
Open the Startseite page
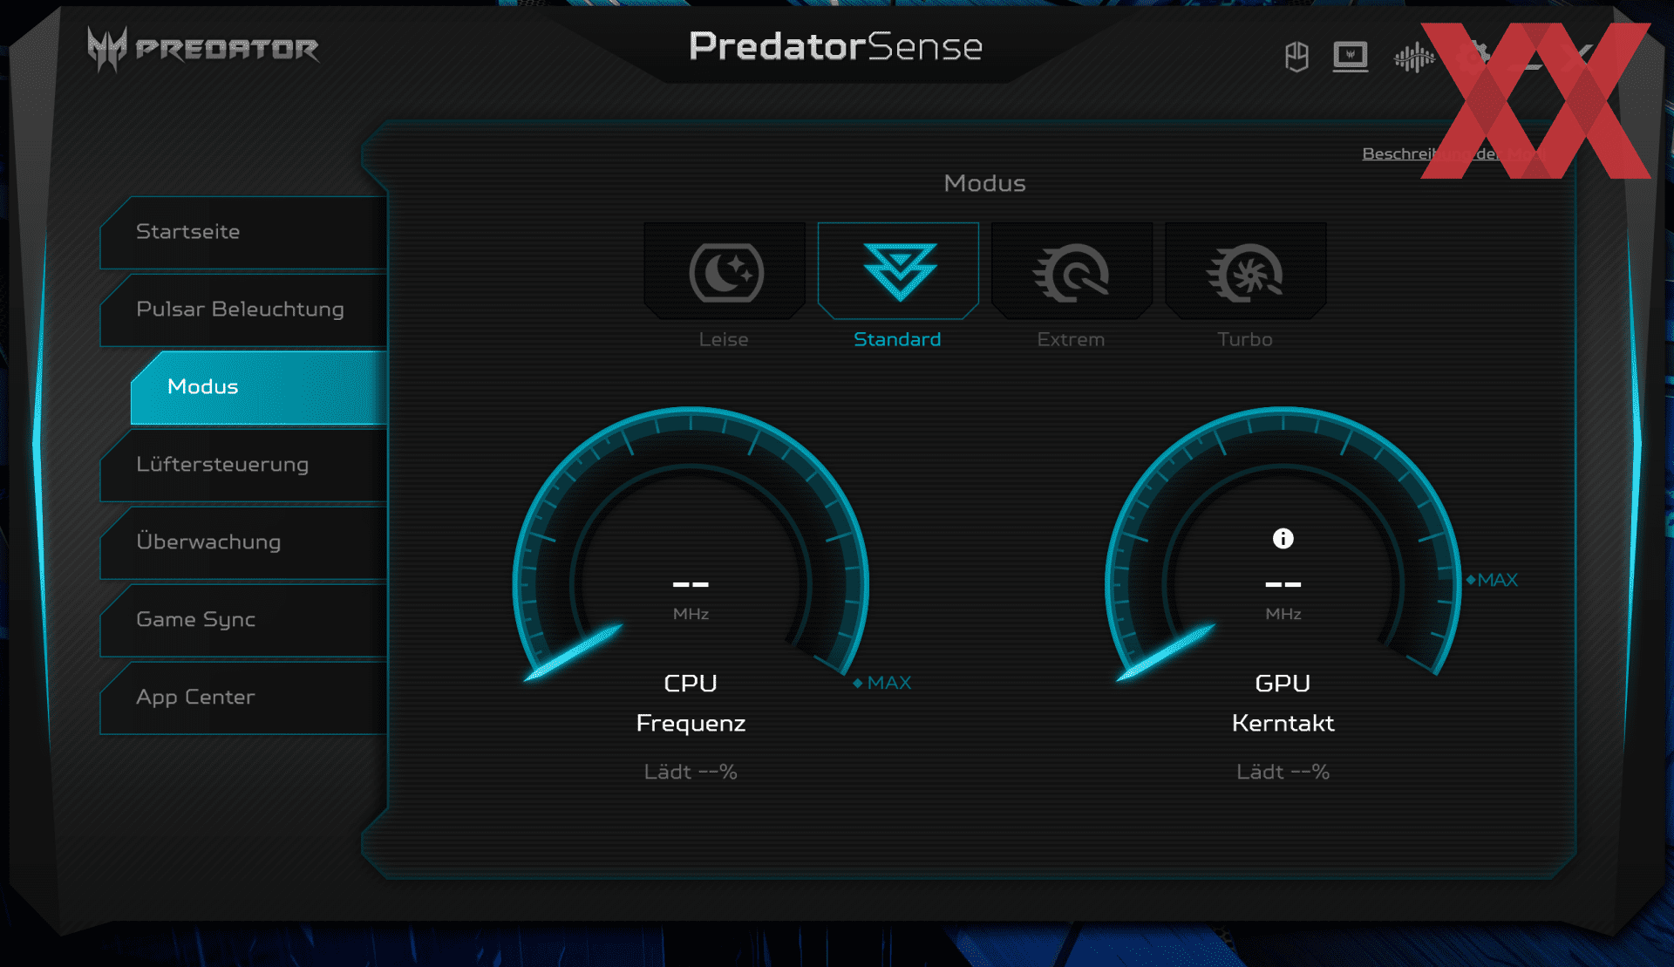pyautogui.click(x=244, y=232)
